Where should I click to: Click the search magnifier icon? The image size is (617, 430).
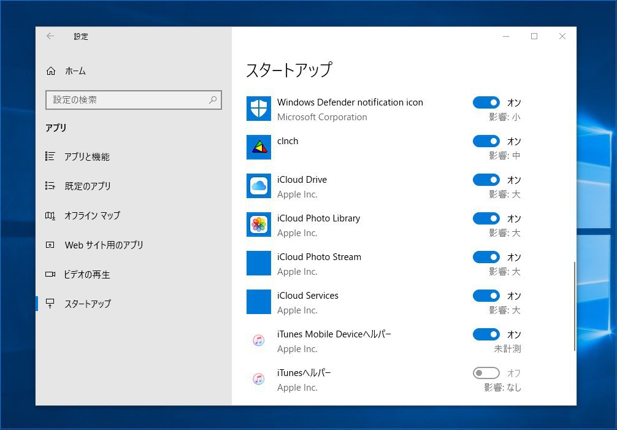point(213,99)
